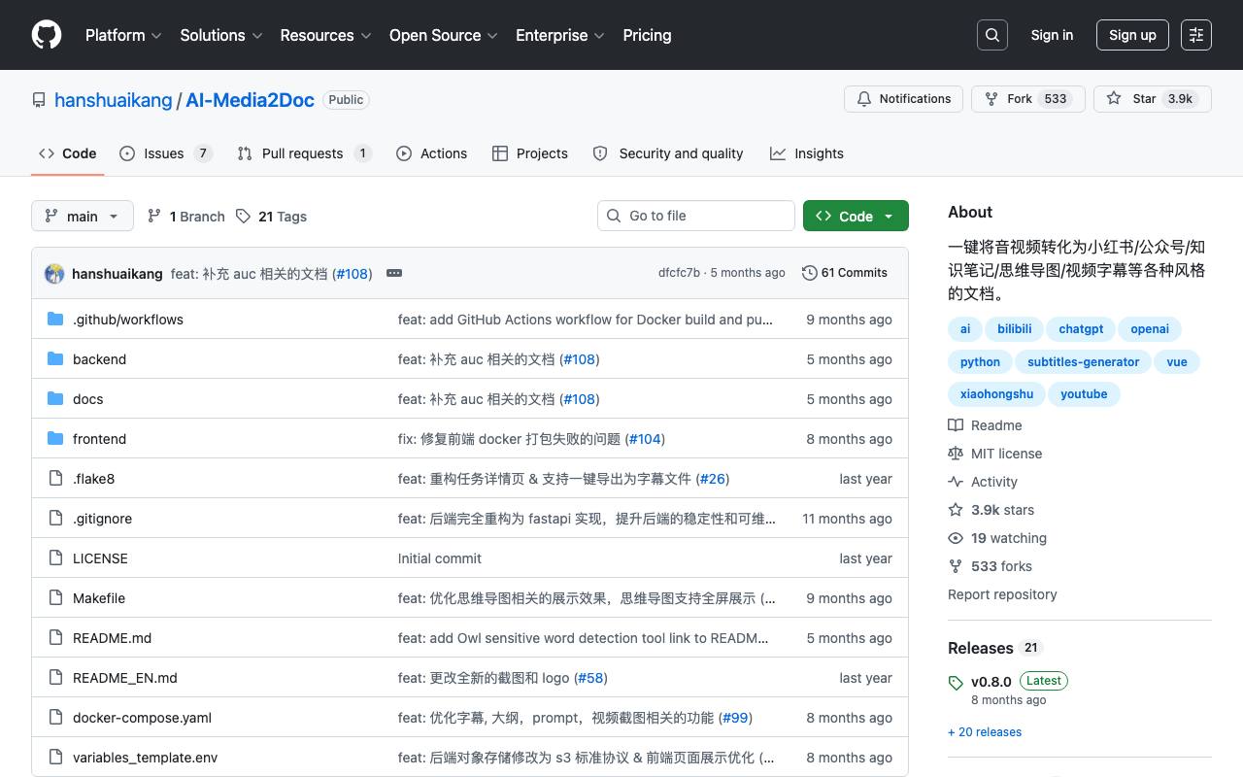Open the README_EN.md file

pos(125,678)
